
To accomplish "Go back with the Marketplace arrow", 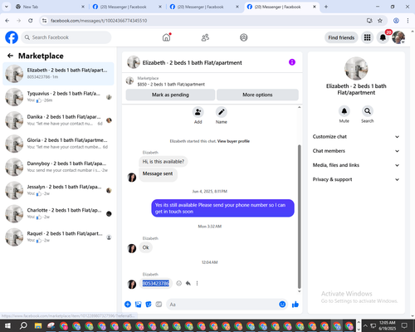I will point(10,56).
